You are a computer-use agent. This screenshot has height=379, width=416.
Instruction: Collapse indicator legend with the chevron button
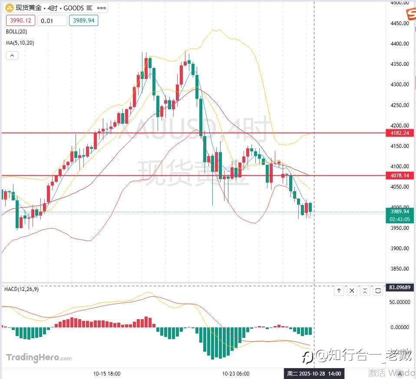[12, 56]
